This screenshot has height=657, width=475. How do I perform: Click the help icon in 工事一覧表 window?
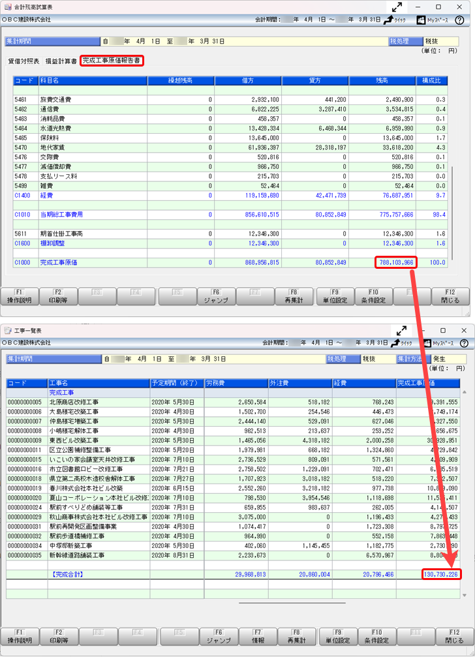pyautogui.click(x=464, y=343)
